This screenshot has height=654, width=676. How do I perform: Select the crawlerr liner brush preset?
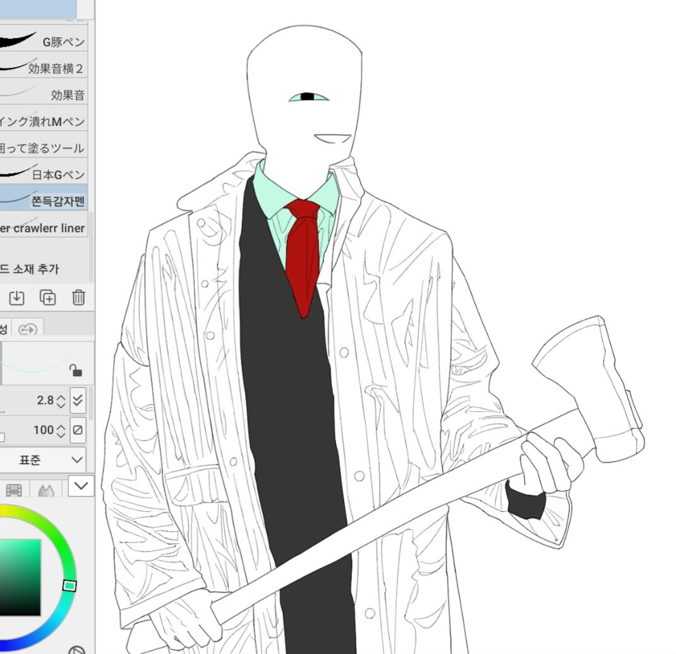tap(43, 225)
